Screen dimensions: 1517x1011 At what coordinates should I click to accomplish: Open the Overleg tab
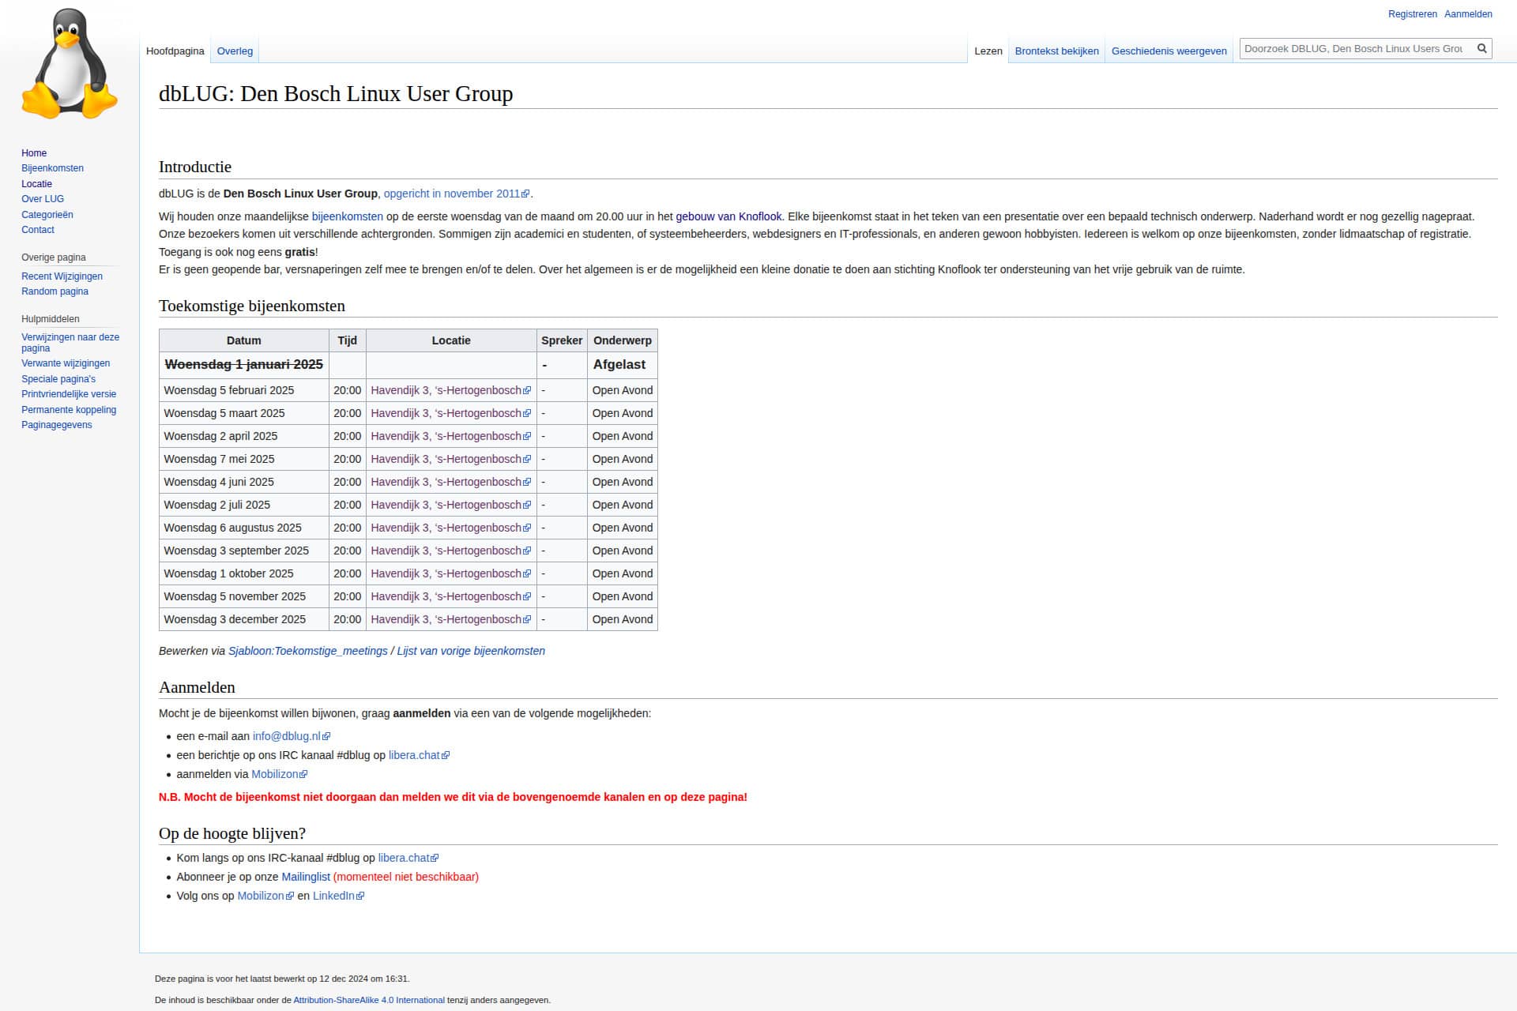[235, 51]
